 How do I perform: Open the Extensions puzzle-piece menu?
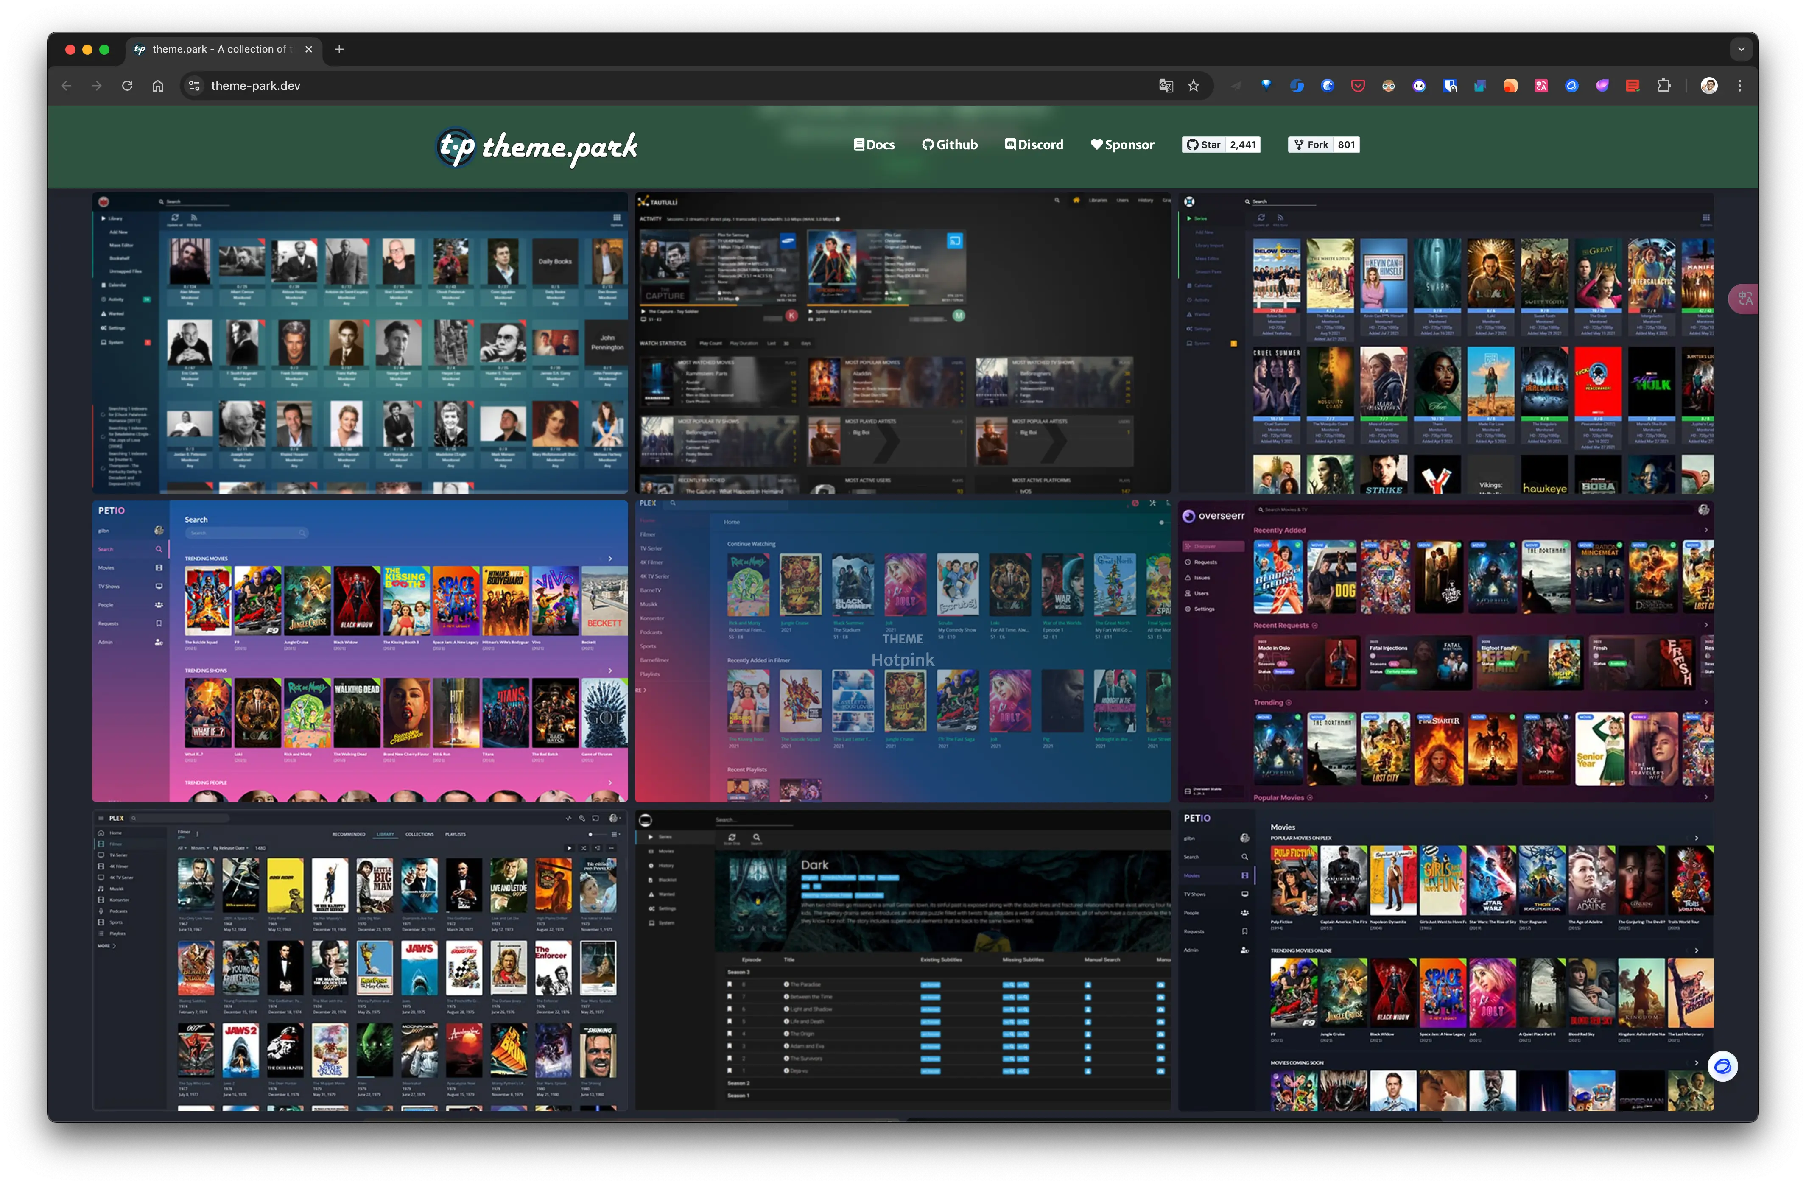[1663, 86]
